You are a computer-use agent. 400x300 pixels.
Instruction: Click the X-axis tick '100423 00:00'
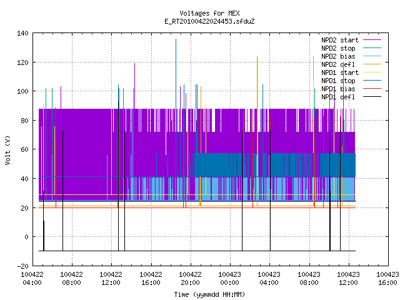click(x=230, y=279)
